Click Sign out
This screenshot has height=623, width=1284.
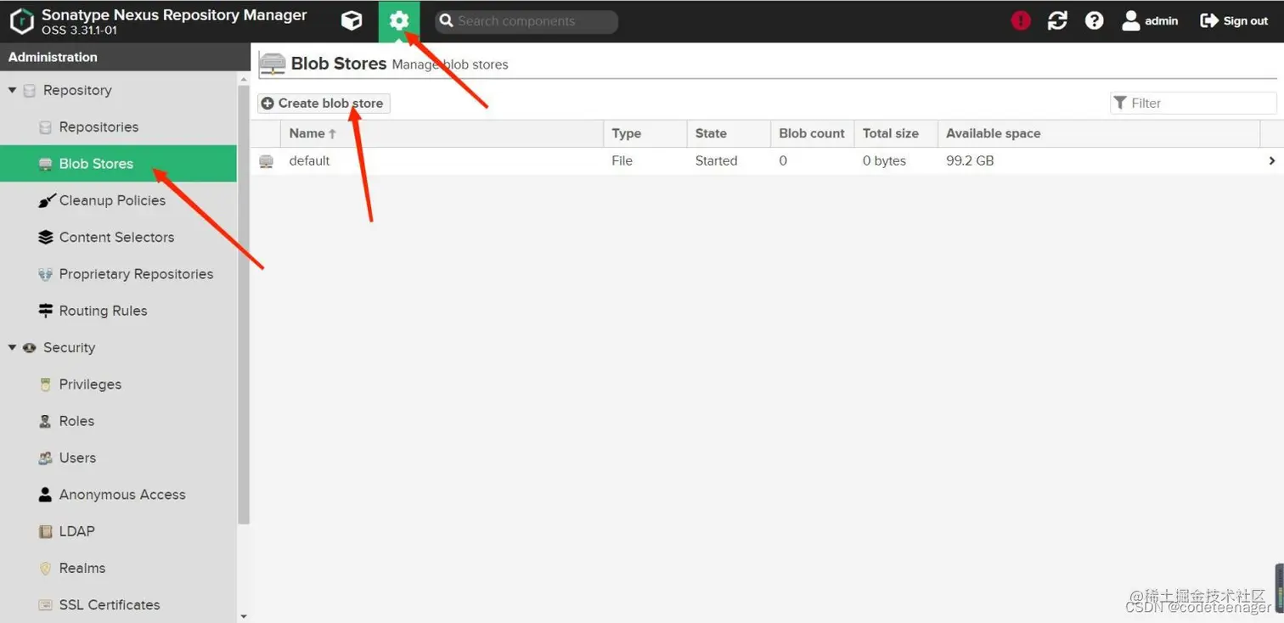[1234, 21]
